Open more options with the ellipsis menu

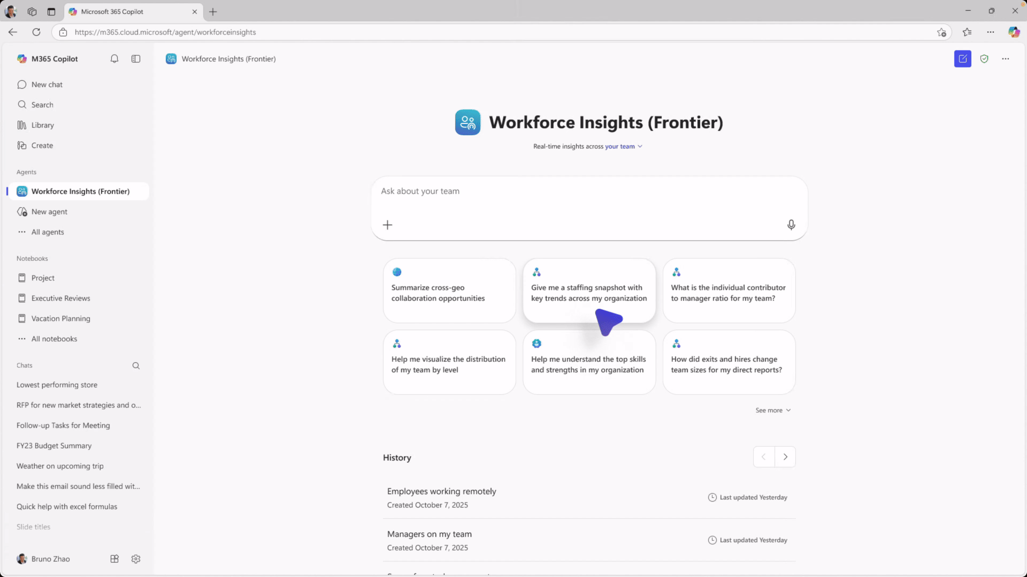tap(1006, 59)
